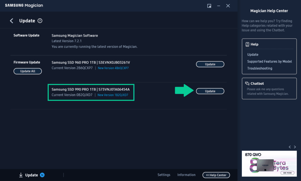
Task: Click the SAMSUNG Magician logo
Action: pos(24,5)
